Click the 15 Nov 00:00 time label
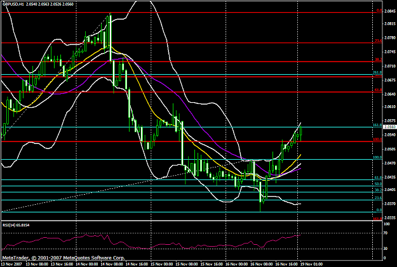 [x=161, y=264]
